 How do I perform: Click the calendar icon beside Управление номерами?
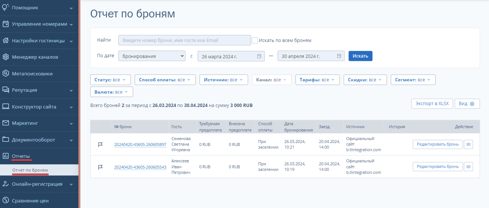pos(6,24)
